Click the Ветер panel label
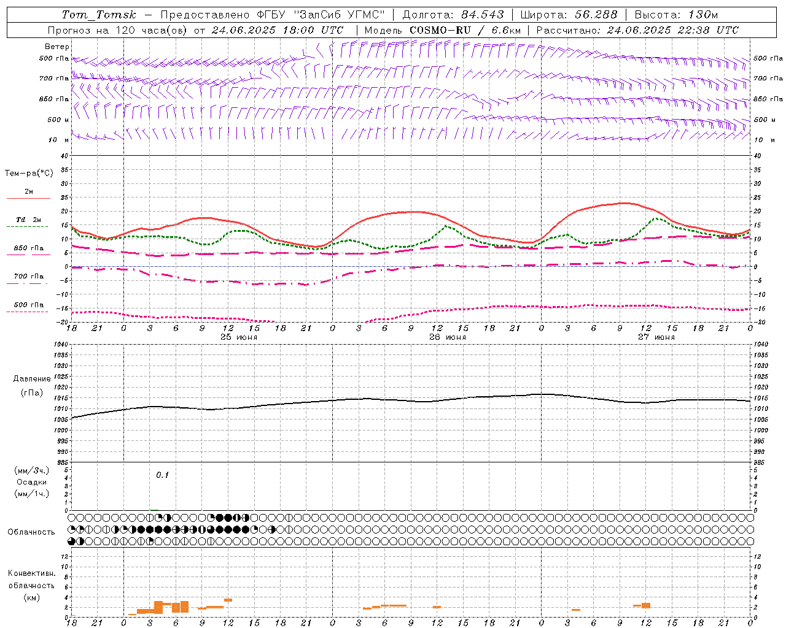Image resolution: width=786 pixels, height=628 pixels. [x=57, y=47]
